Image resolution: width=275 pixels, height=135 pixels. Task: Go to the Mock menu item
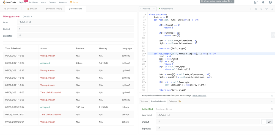(43, 2)
